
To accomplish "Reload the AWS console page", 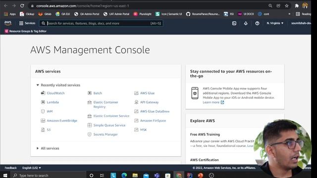I will point(22,6).
